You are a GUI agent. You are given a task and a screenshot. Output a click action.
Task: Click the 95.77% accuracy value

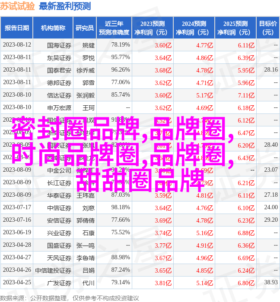(121, 57)
